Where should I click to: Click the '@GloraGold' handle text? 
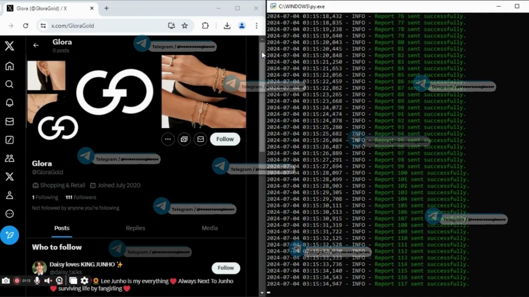tap(48, 172)
